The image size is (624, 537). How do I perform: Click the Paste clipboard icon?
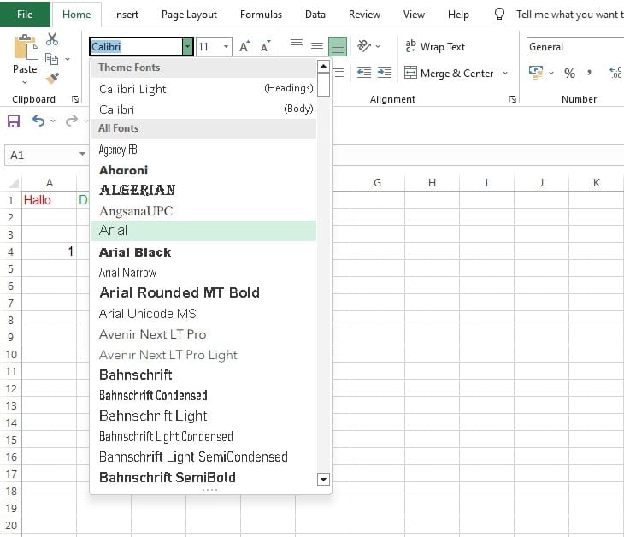point(26,47)
